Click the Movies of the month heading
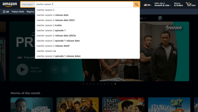 [x=25, y=93]
